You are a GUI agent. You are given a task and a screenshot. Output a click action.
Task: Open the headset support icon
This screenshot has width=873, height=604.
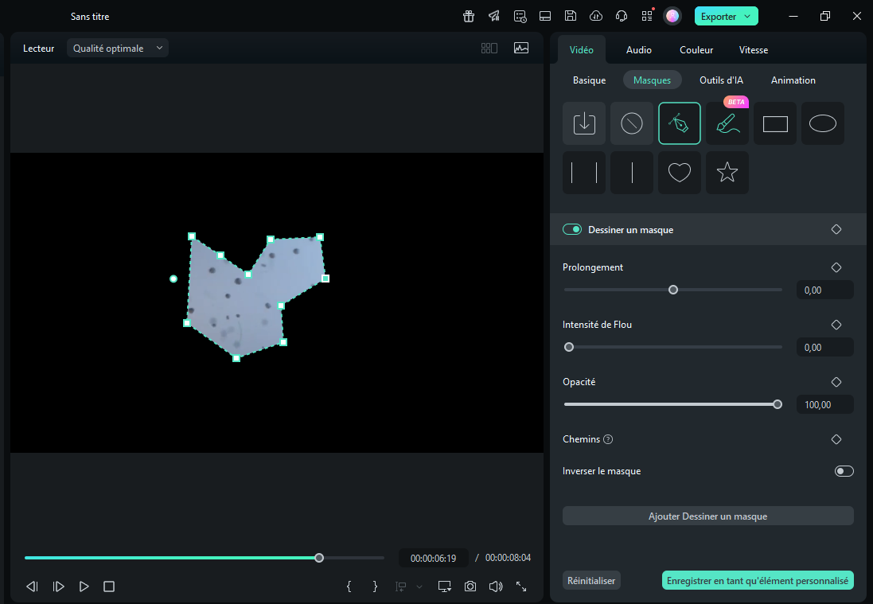pos(622,16)
